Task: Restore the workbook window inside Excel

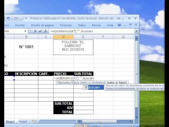Action: [130, 25]
